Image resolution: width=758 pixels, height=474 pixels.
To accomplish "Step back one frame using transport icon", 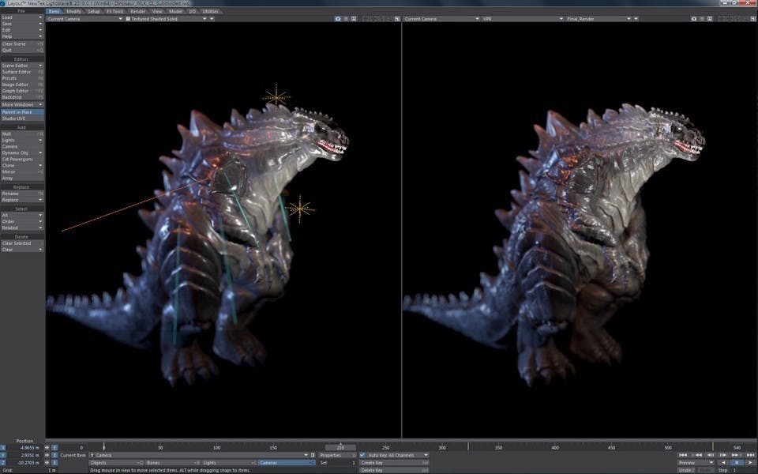I will pos(710,454).
